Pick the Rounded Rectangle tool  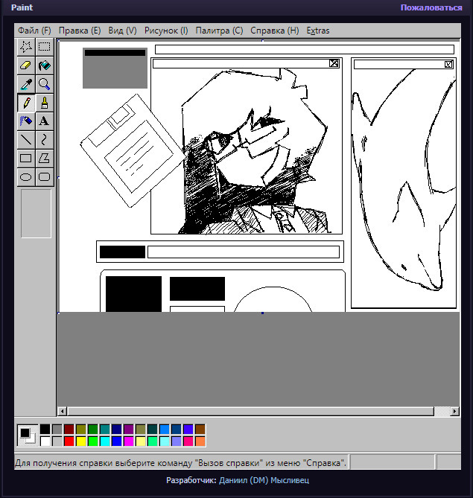[x=44, y=176]
